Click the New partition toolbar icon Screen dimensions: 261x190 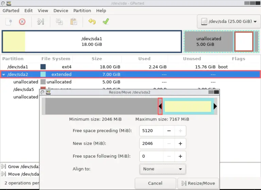click(x=9, y=21)
